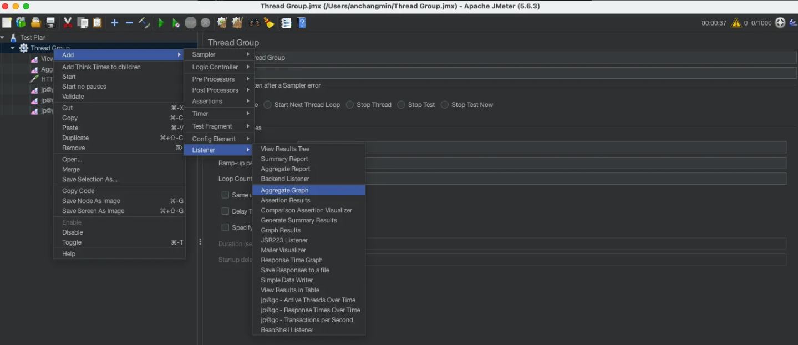798x345 pixels.
Task: Click the Name field containing Thread Group
Action: pos(525,58)
